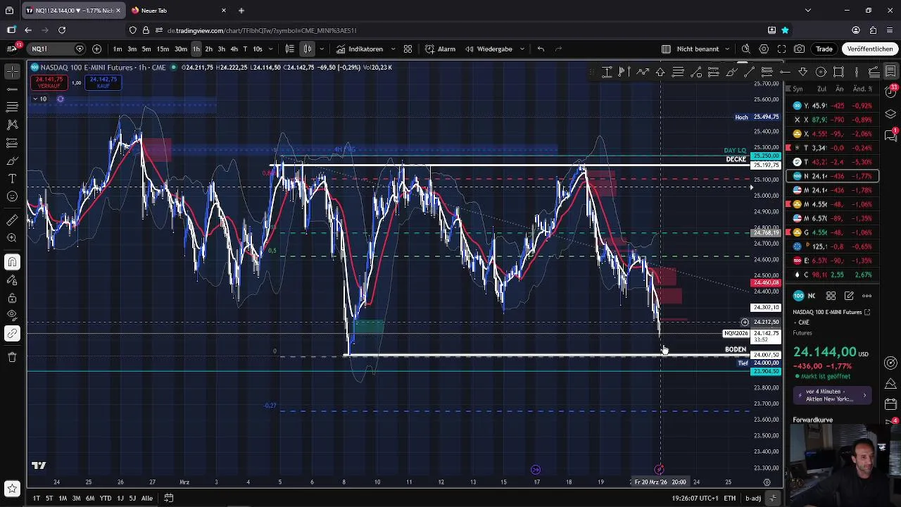Click the browser address bar URL
This screenshot has width=901, height=507.
262,30
